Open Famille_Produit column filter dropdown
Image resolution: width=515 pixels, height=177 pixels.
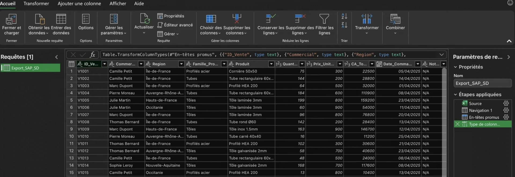pyautogui.click(x=224, y=64)
